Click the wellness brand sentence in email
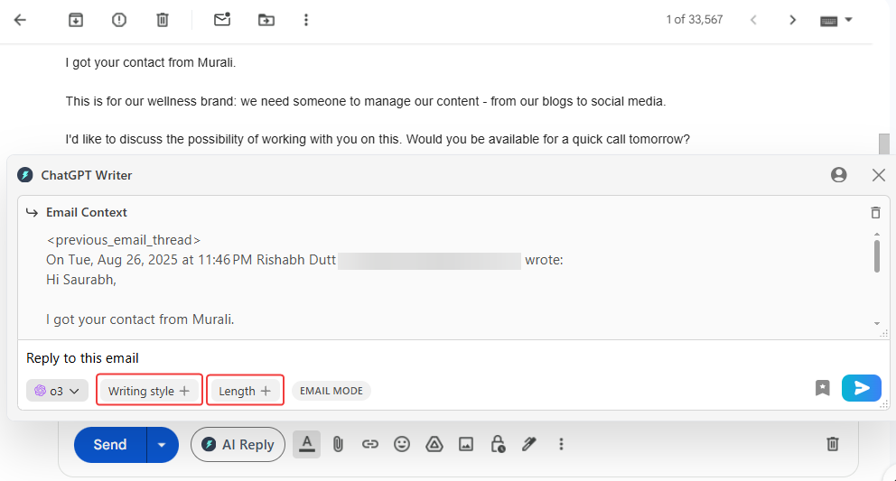Image resolution: width=896 pixels, height=481 pixels. (x=366, y=102)
